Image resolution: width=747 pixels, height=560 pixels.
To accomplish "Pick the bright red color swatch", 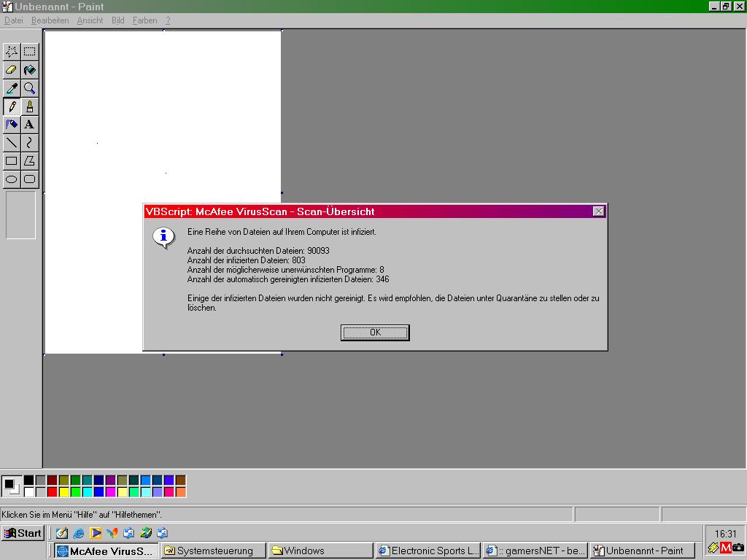I will [x=53, y=491].
